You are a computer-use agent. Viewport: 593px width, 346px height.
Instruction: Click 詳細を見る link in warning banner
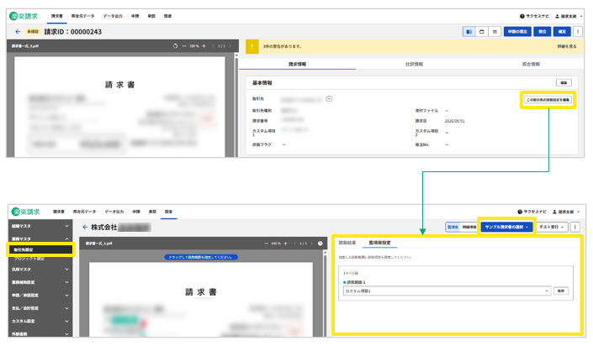(567, 46)
